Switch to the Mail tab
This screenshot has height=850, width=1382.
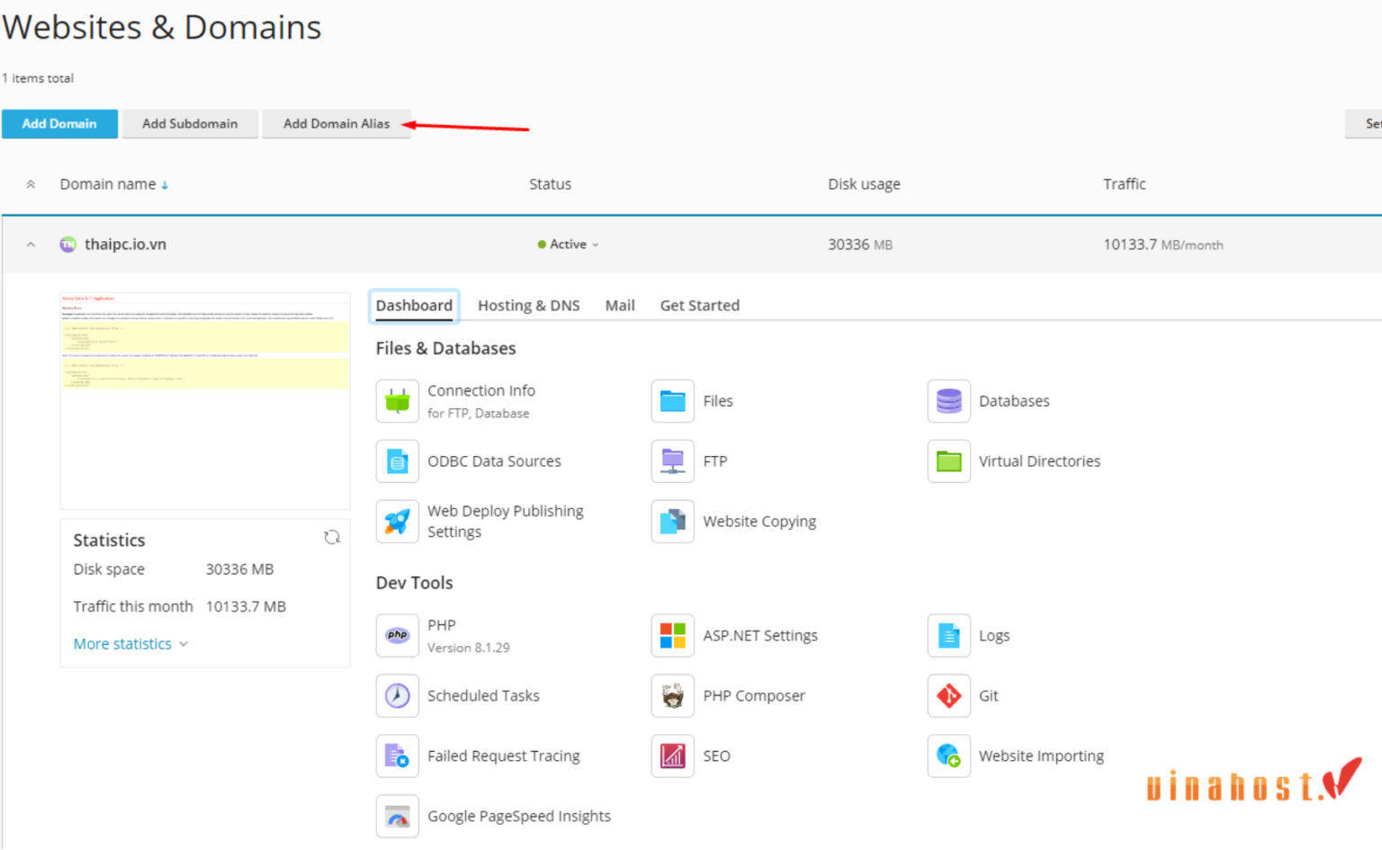[x=619, y=306]
